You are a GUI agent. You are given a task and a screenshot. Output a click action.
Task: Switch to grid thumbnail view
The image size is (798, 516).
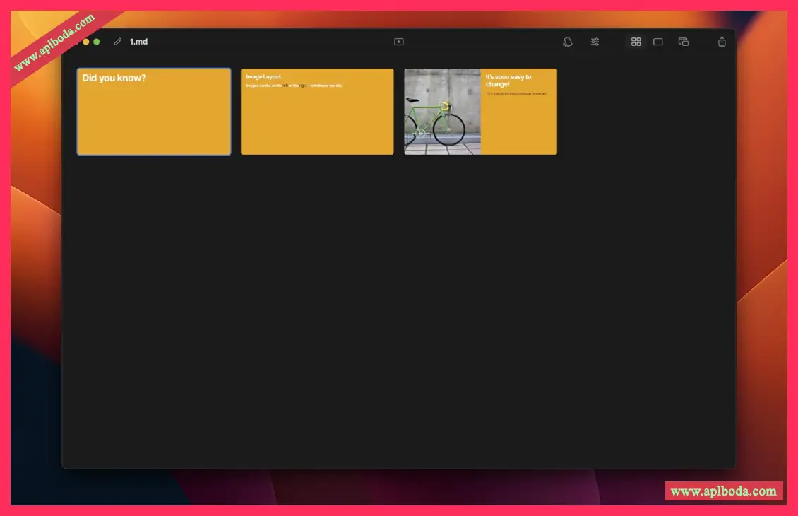coord(636,42)
